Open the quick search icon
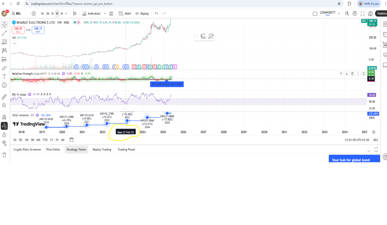The image size is (387, 225). click(347, 14)
